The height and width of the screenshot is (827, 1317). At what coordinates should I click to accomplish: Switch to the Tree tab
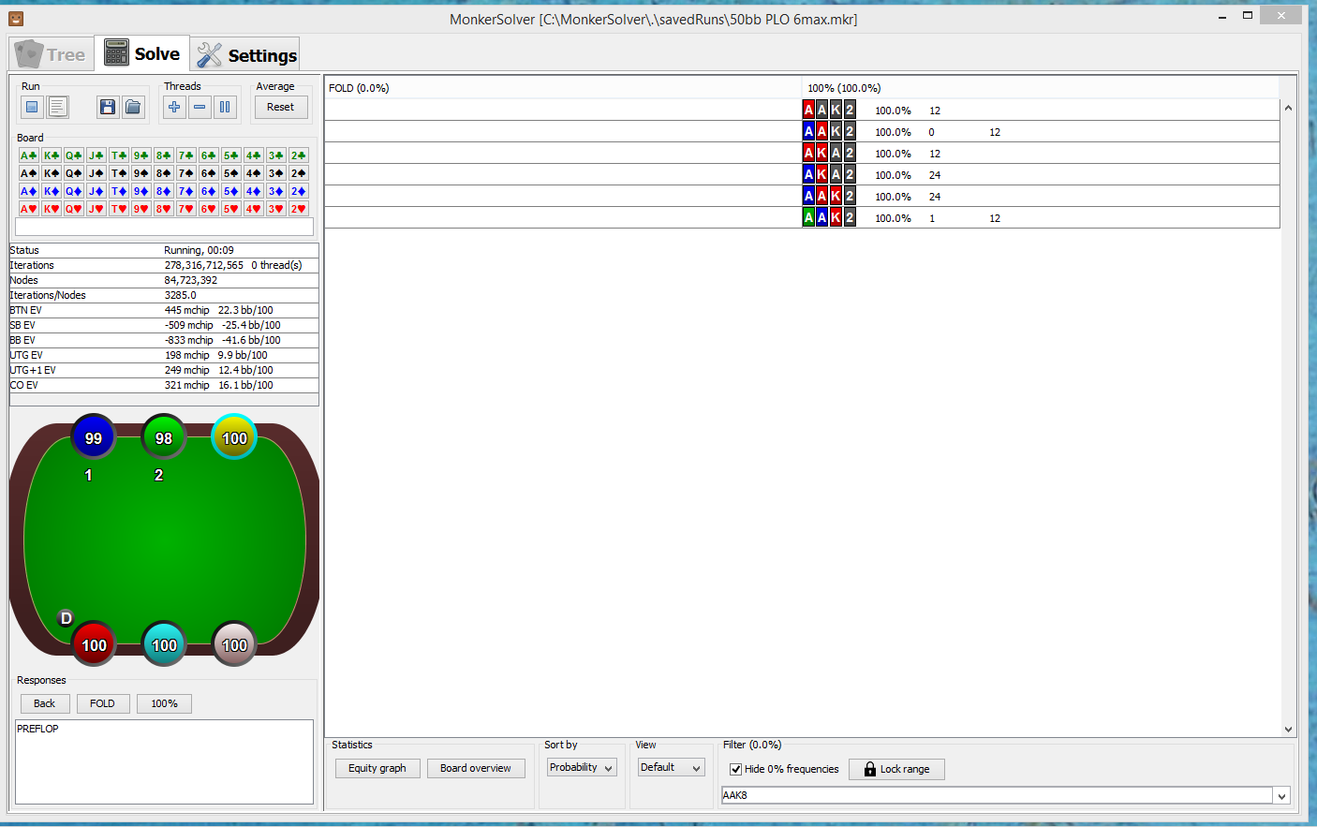click(x=52, y=54)
